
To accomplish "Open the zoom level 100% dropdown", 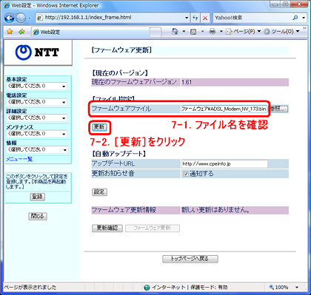I will [284, 288].
